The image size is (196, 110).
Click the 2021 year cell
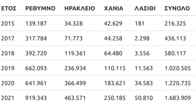(8, 98)
